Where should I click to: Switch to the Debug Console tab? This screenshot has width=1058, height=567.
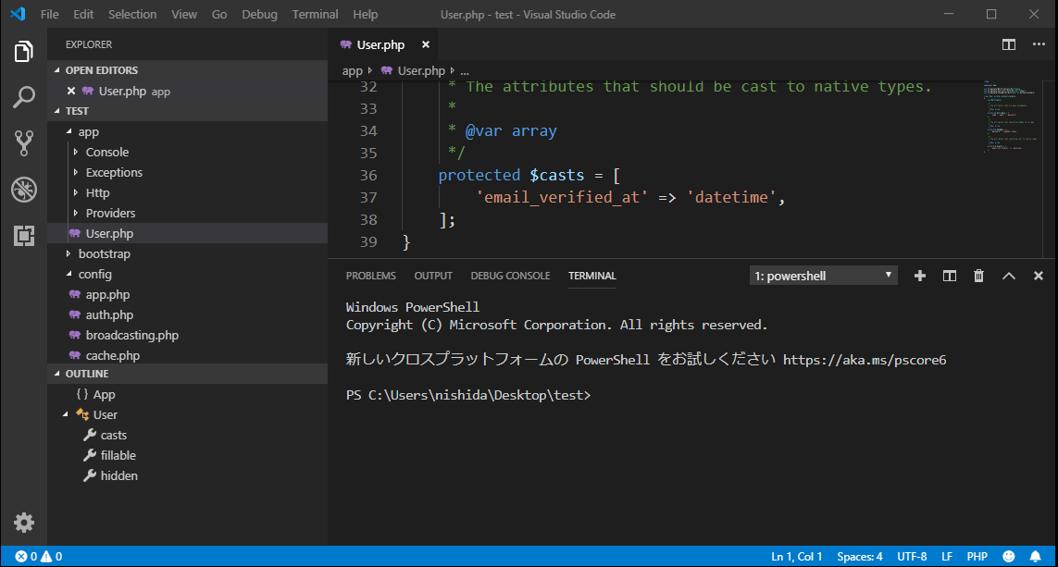(x=510, y=276)
